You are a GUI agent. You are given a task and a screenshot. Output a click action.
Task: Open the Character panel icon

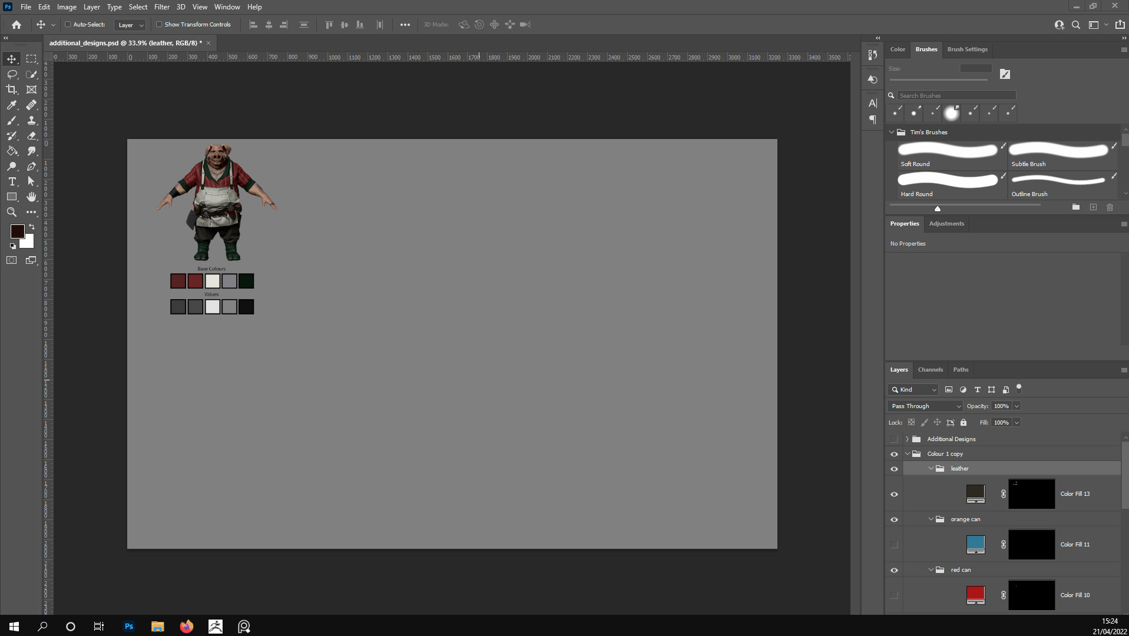point(873,103)
